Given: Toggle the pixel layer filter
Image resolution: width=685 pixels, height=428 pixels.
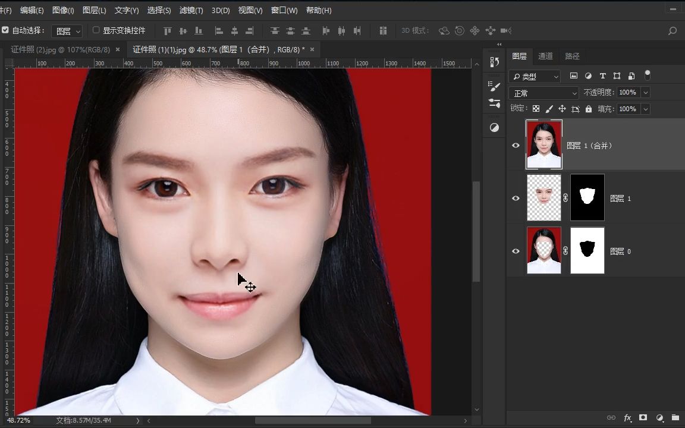Looking at the screenshot, I should (x=574, y=76).
